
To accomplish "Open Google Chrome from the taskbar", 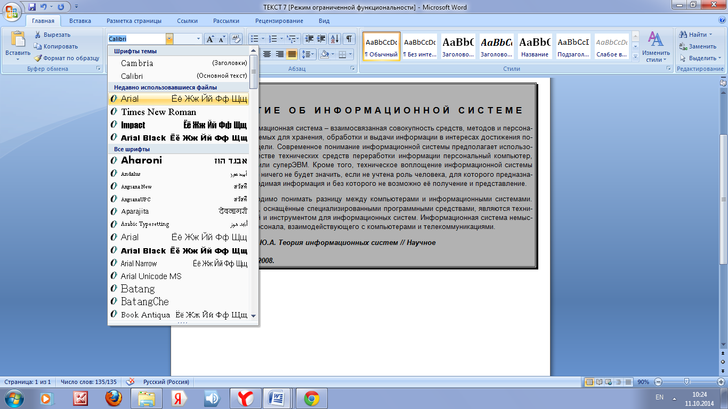I will [312, 398].
